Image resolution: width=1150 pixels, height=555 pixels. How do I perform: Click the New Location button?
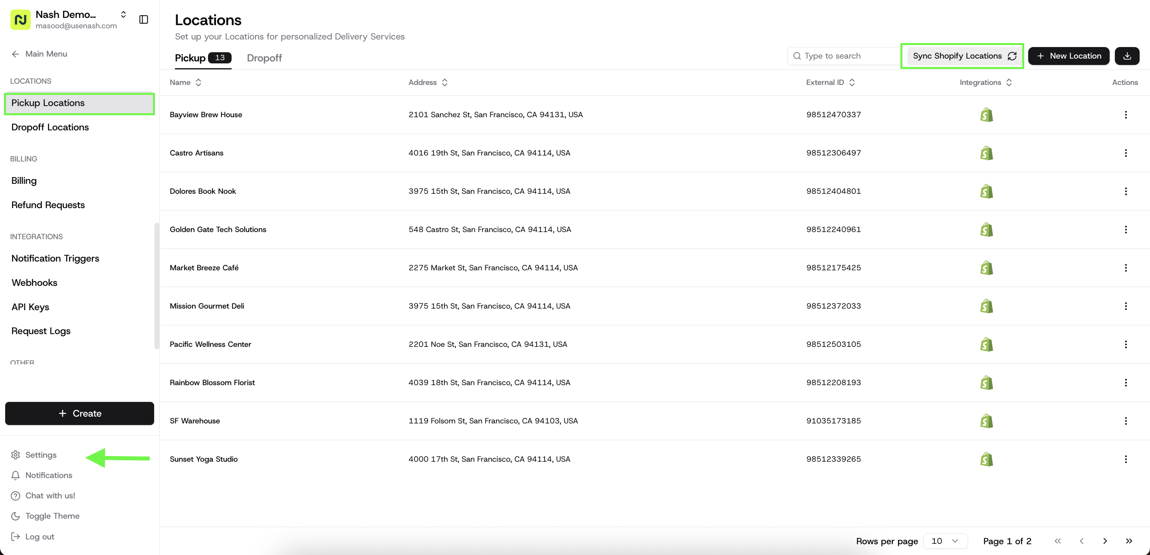1069,56
